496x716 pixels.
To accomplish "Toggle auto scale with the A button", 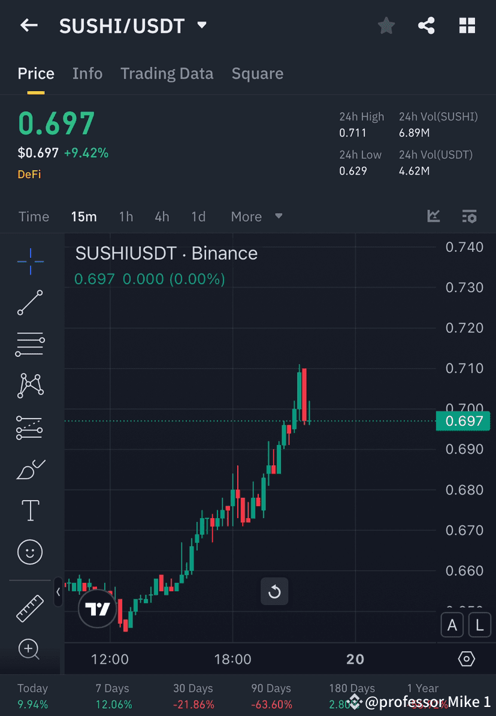I will [x=452, y=625].
